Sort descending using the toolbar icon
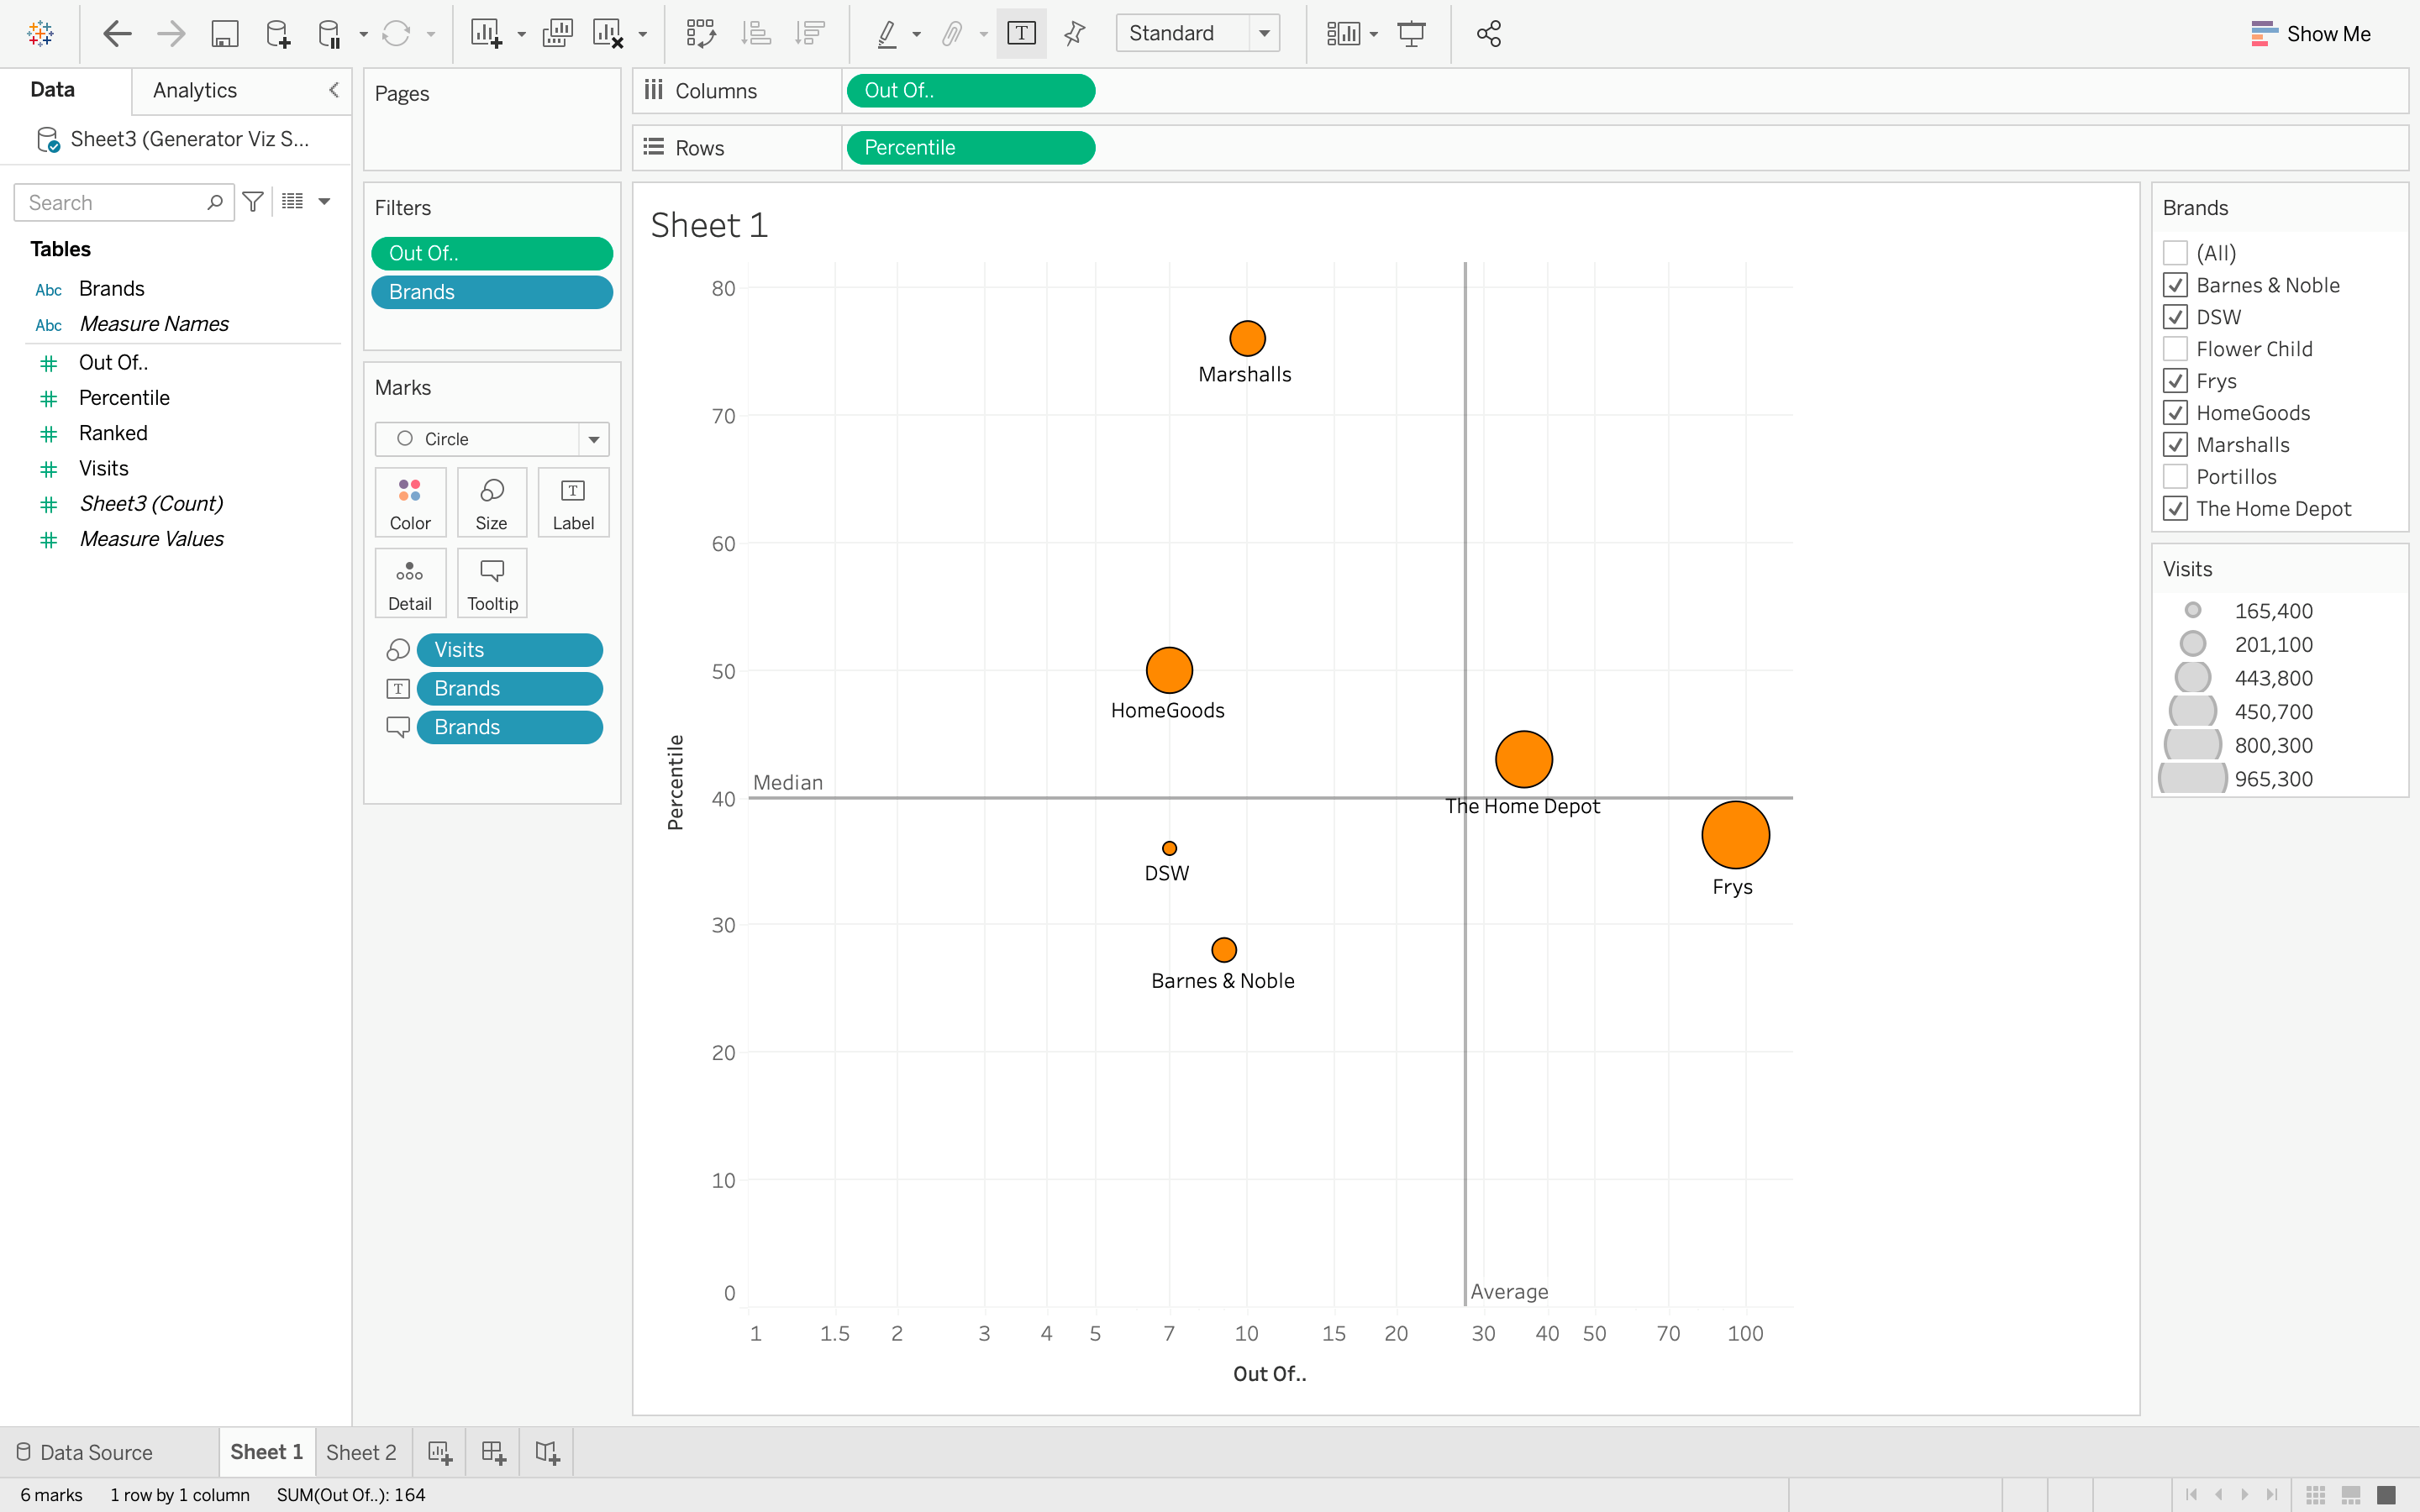Image resolution: width=2420 pixels, height=1512 pixels. pyautogui.click(x=809, y=33)
